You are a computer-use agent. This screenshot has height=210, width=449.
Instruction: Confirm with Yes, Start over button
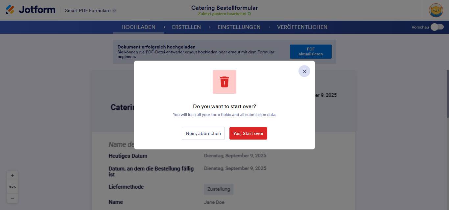tap(248, 133)
